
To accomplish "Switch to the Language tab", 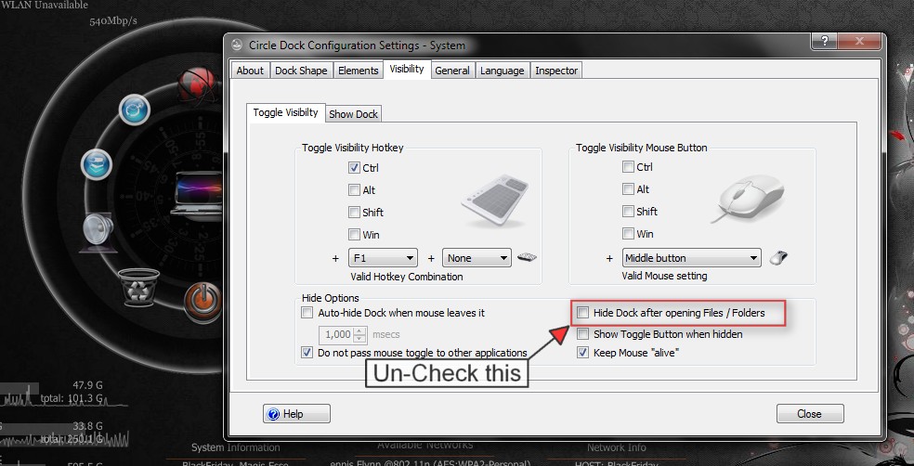I will pos(502,71).
